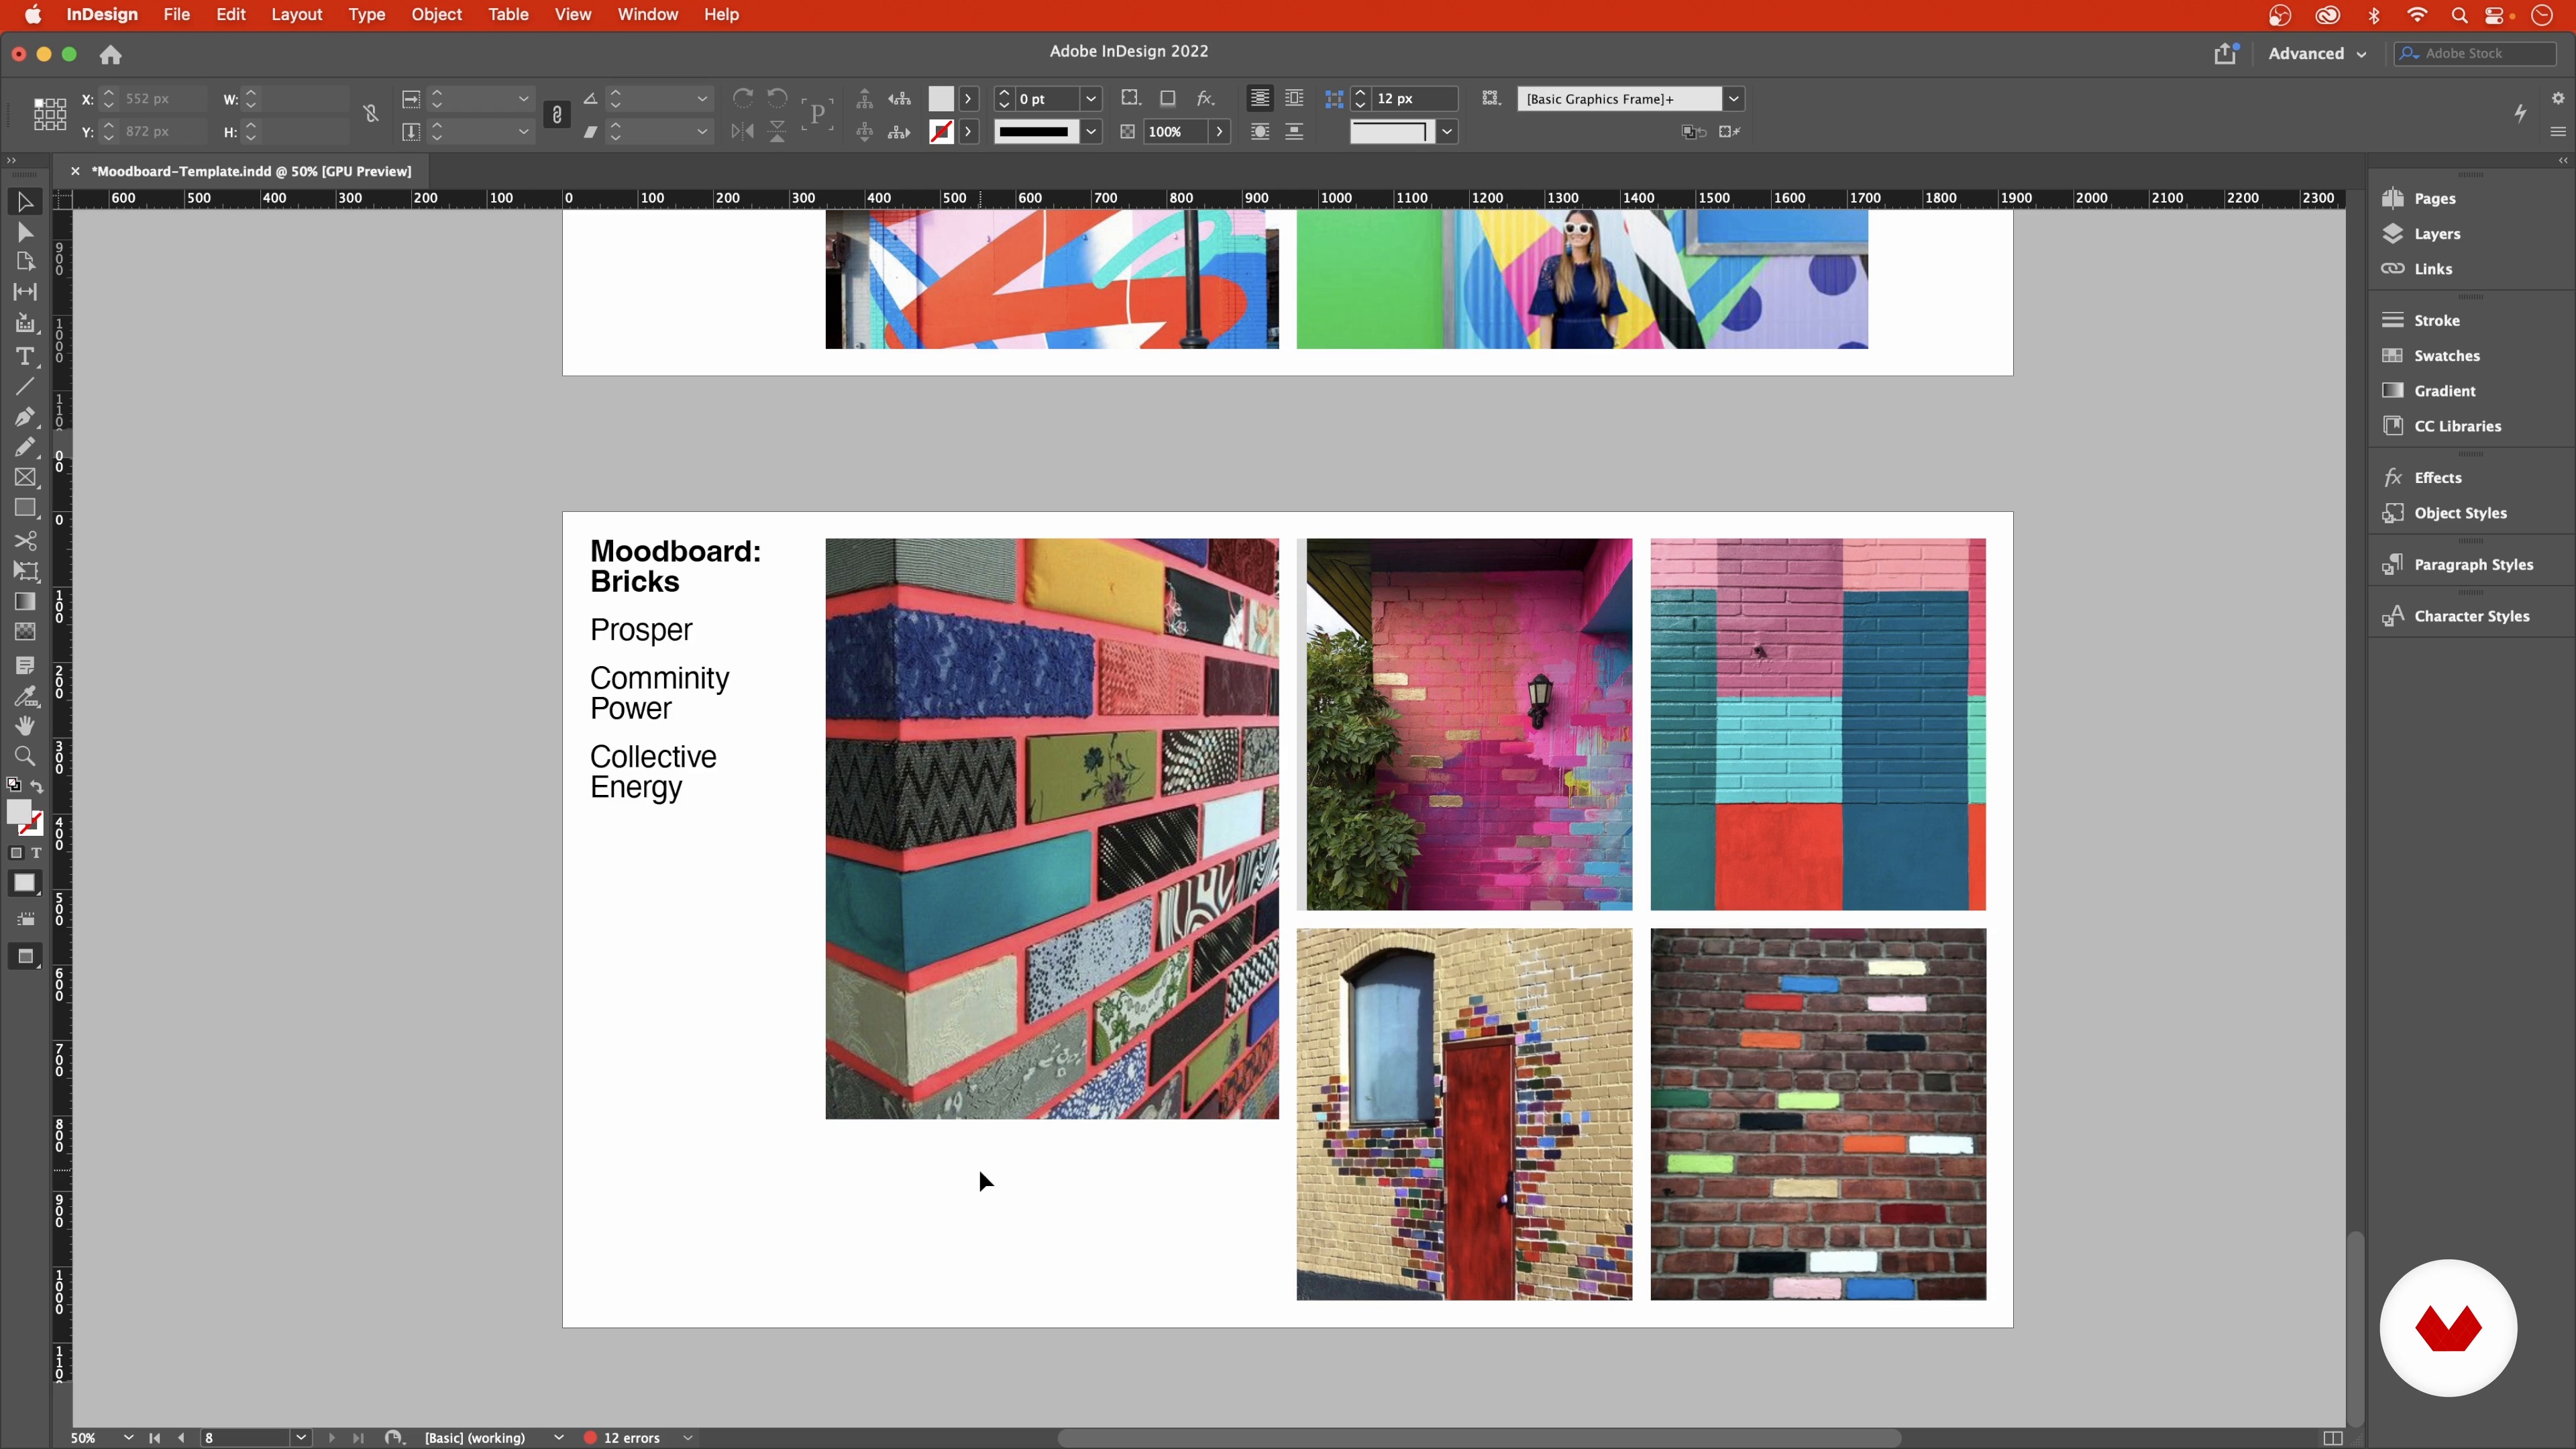Select the Direct Selection tool
The image size is (2576, 1449).
[25, 232]
